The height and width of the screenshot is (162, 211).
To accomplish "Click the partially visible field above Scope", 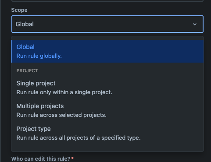I will [107, 1].
